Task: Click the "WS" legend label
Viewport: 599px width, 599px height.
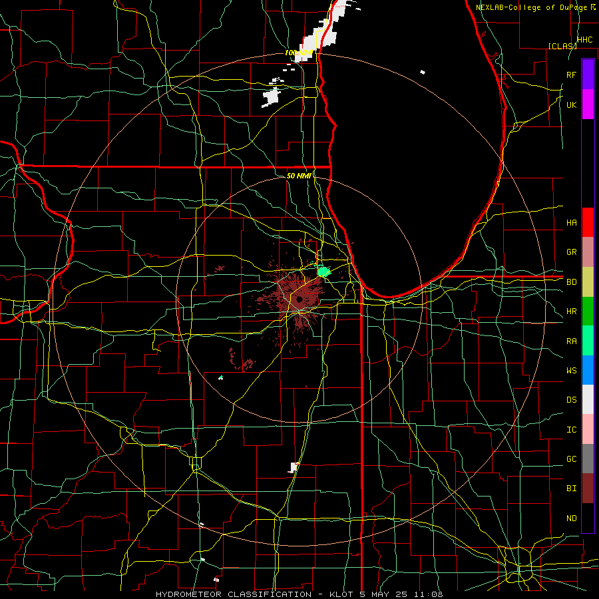Action: tap(571, 371)
